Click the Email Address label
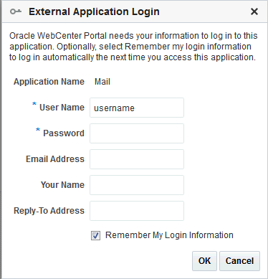 (x=55, y=159)
